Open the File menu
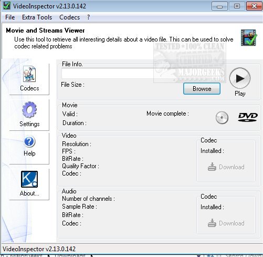263x257 pixels. (x=10, y=17)
